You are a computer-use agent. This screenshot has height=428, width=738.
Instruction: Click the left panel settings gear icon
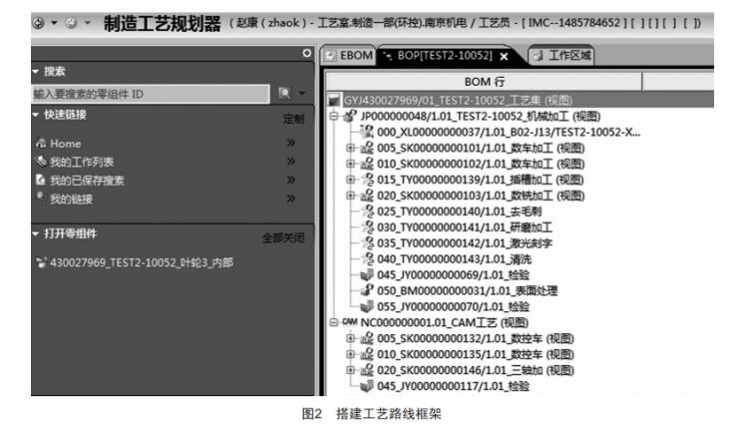pos(307,53)
